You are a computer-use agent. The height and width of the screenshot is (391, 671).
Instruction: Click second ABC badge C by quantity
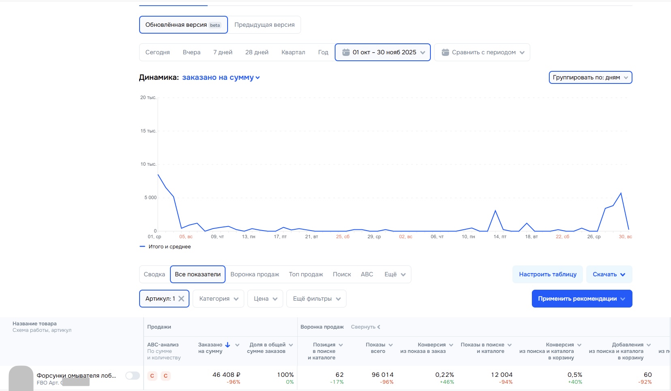point(166,376)
